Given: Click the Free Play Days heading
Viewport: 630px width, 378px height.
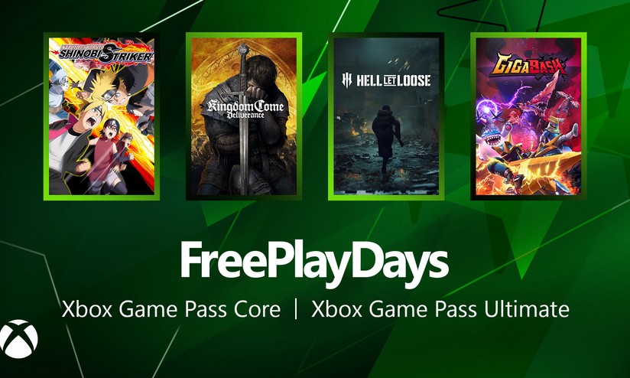Looking at the screenshot, I should click(x=314, y=262).
